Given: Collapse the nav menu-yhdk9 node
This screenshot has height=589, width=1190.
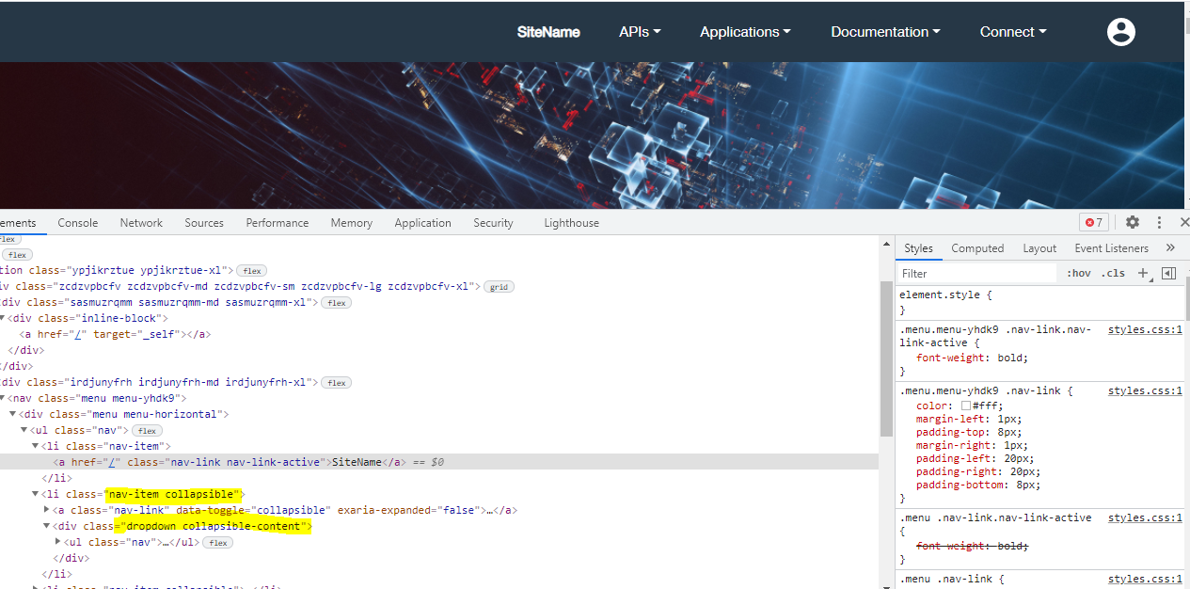Looking at the screenshot, I should [3, 399].
